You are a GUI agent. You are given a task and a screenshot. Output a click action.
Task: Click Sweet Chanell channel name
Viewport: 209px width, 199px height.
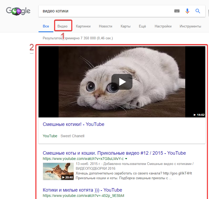72,136
